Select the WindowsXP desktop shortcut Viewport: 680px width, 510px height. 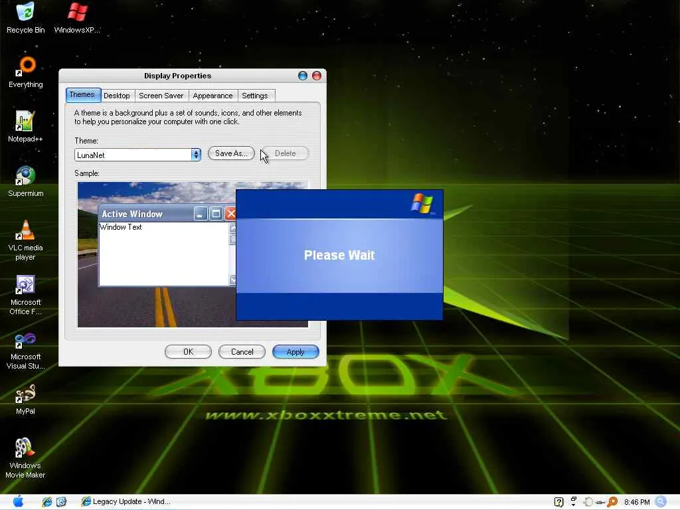[77, 17]
